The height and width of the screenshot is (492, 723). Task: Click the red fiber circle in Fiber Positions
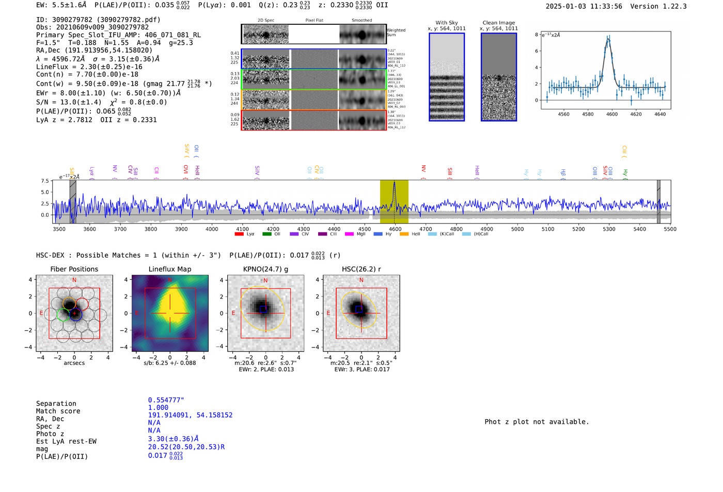82,304
